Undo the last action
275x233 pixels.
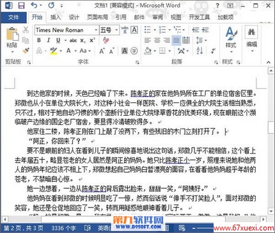34,5
